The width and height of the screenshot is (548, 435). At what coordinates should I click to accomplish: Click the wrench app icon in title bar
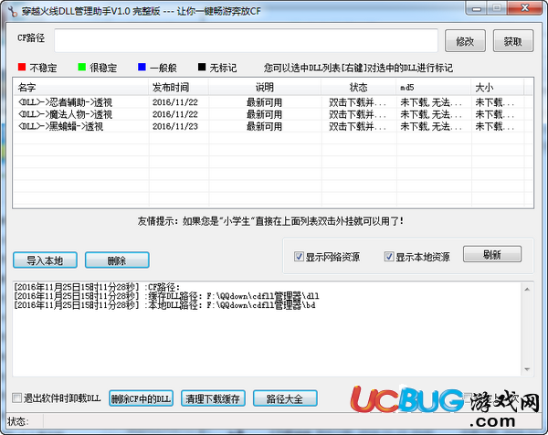click(x=13, y=11)
